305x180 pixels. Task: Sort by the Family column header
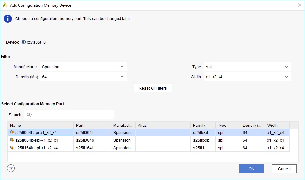click(x=203, y=125)
